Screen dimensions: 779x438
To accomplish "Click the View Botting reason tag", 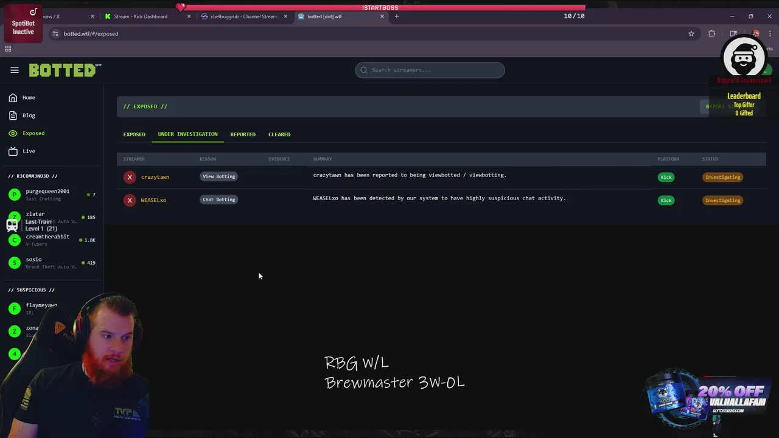I will (x=219, y=176).
